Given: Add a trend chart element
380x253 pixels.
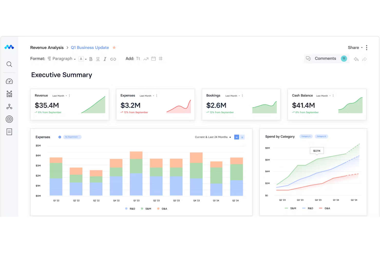Looking at the screenshot, I should (x=146, y=59).
